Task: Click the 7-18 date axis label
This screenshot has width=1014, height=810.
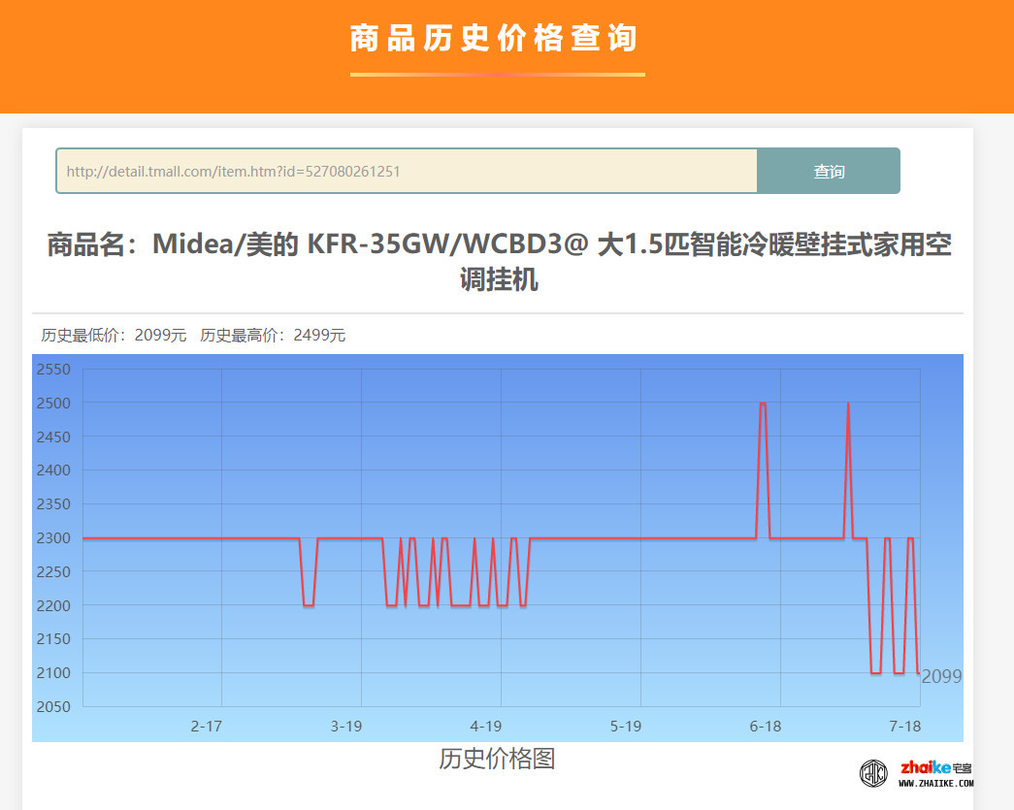Action: 904,726
